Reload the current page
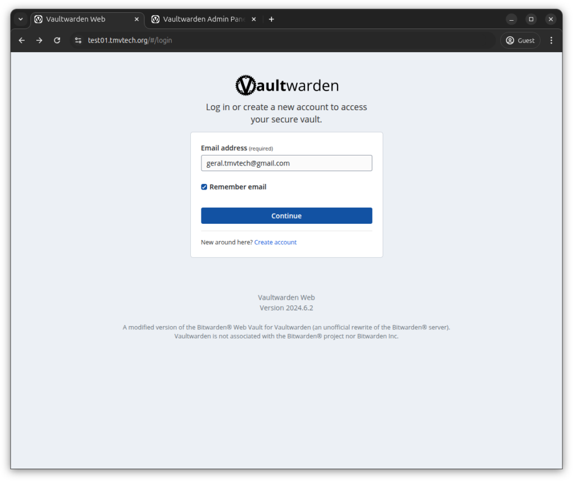This screenshot has width=573, height=481. click(x=57, y=40)
